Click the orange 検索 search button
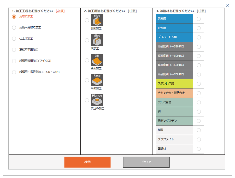This screenshot has height=178, width=235. (87, 162)
